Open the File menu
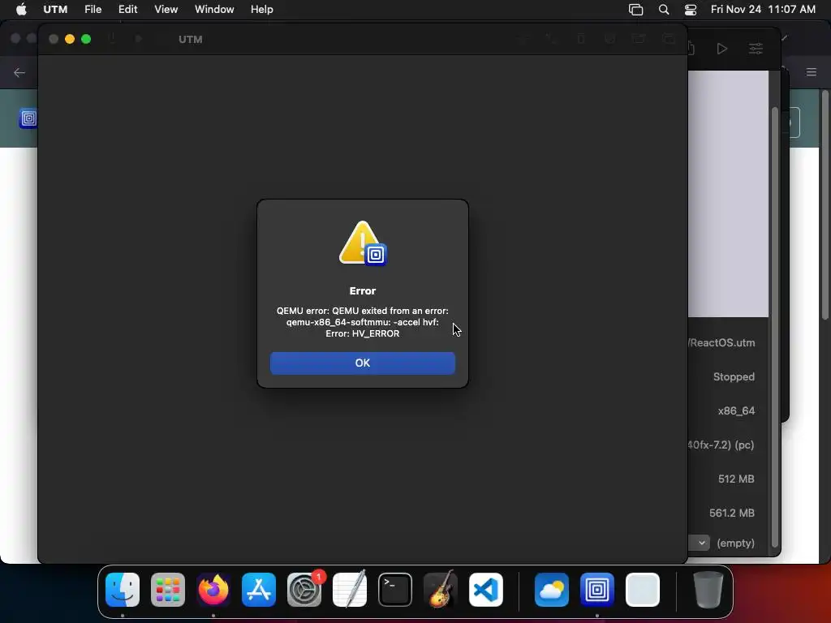The width and height of the screenshot is (831, 623). 93,10
